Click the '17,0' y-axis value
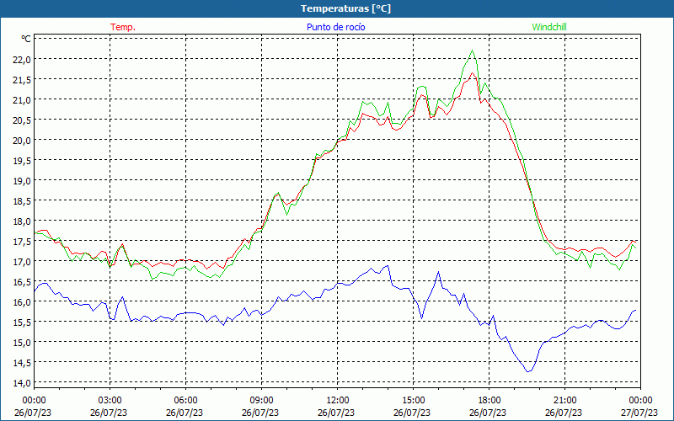 (22, 262)
